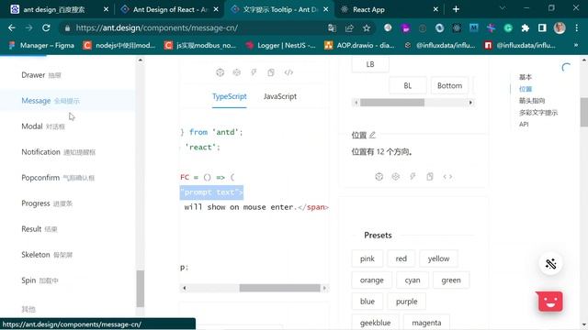The image size is (588, 330).
Task: Jump to API anchor link
Action: 524,125
